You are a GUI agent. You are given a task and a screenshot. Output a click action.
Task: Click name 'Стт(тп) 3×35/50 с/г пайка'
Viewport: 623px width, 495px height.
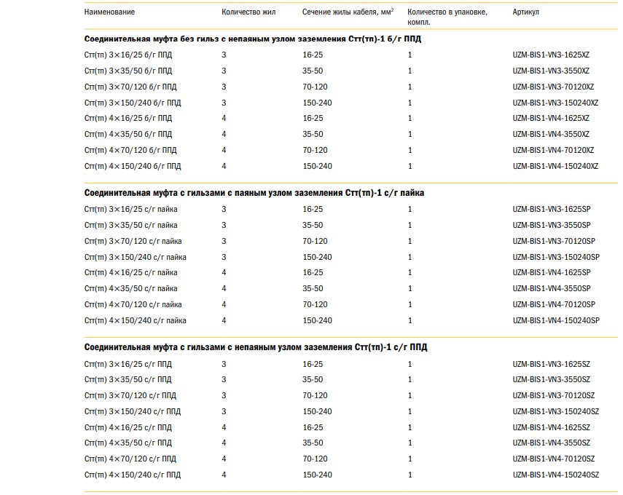[130, 225]
